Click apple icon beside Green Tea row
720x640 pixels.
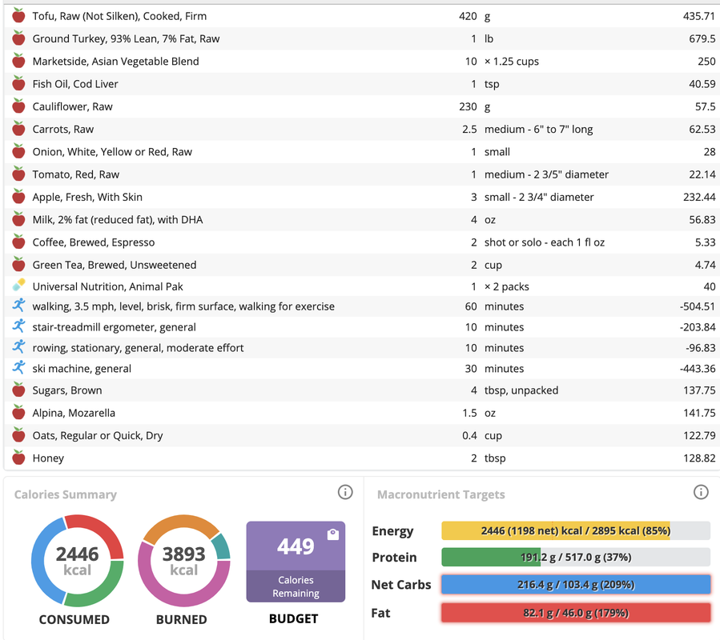tap(18, 264)
